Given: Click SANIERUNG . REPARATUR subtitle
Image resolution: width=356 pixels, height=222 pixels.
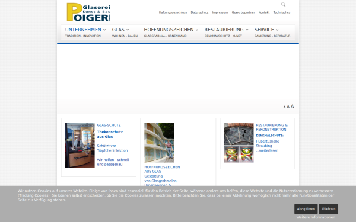Looking at the screenshot, I should pos(272,36).
